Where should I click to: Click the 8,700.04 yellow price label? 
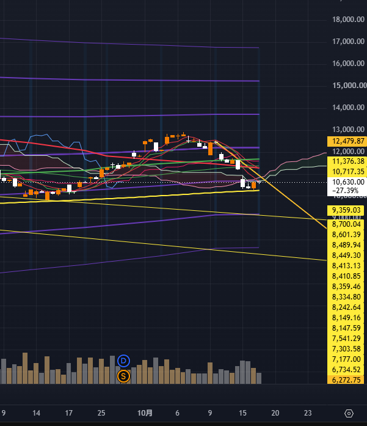pos(346,224)
